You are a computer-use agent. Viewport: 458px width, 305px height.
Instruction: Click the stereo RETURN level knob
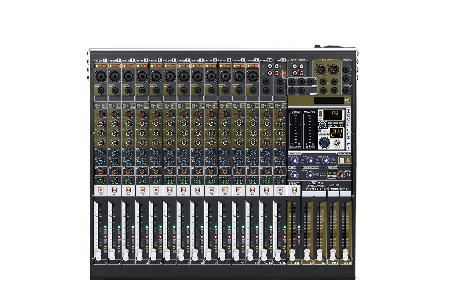coord(311,175)
